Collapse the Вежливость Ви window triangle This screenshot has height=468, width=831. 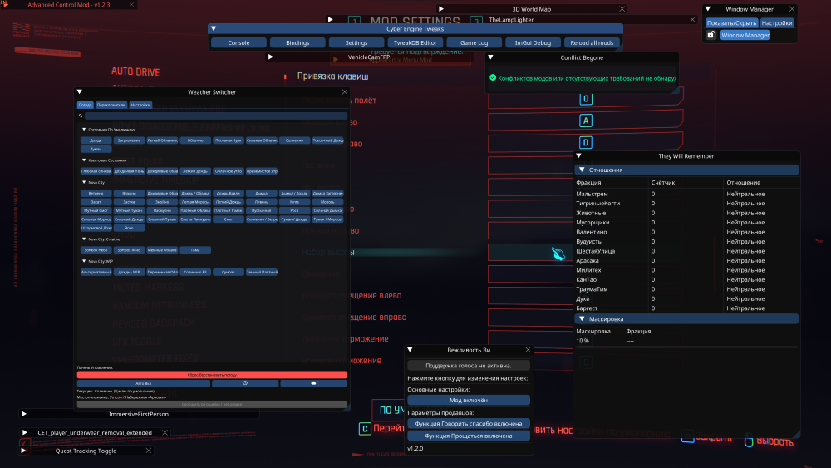(411, 350)
